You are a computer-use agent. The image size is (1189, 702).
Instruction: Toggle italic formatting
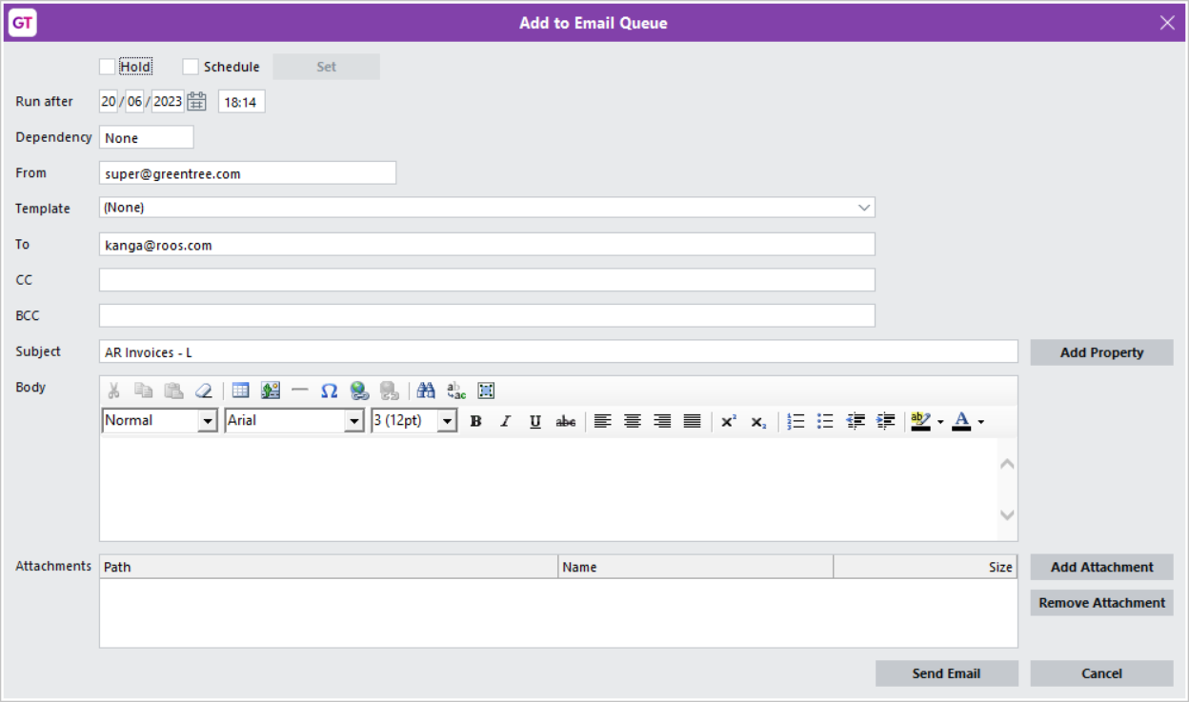[506, 421]
